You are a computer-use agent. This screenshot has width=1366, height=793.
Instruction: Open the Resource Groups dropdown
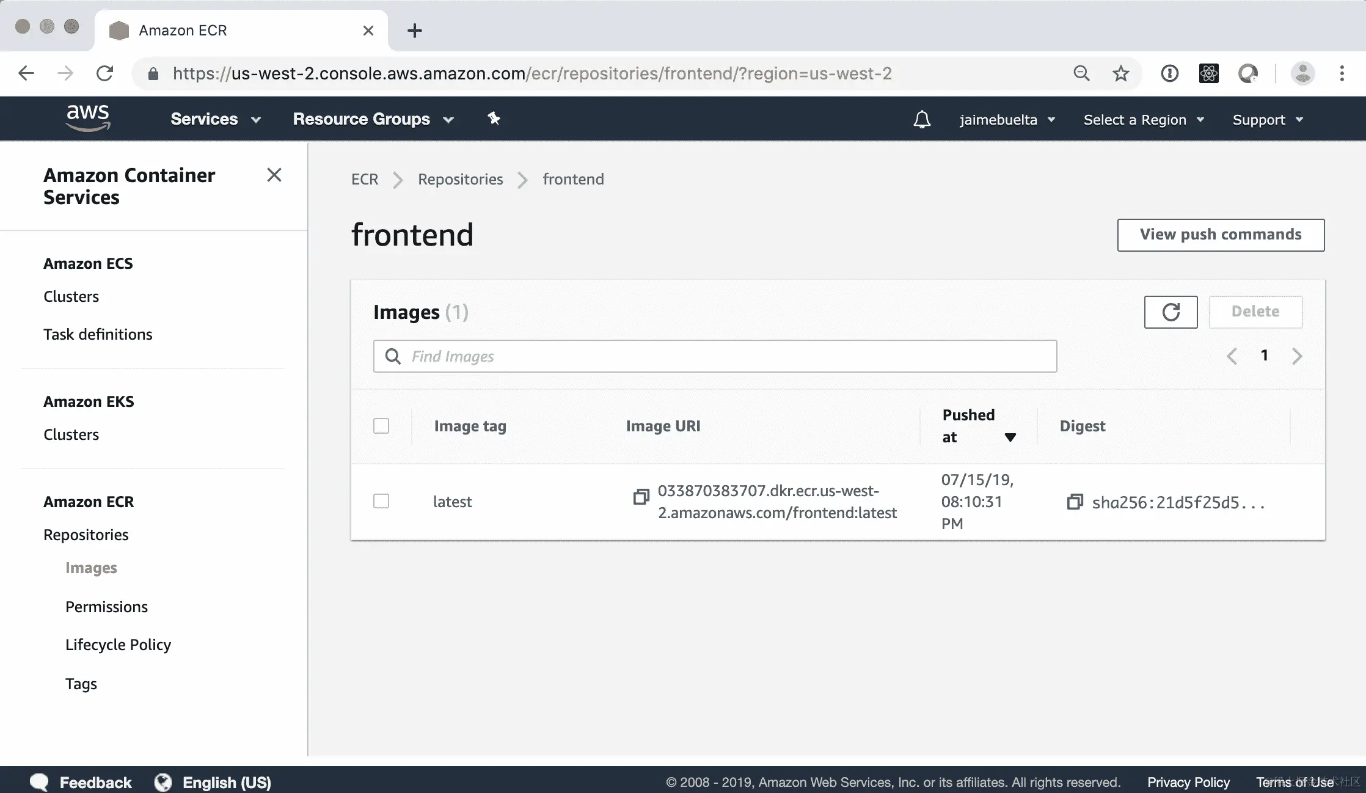pyautogui.click(x=373, y=119)
